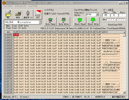The height and width of the screenshot is (100, 129).
Task: Click the buffer clear eraser icon
Action: click(x=38, y=14)
